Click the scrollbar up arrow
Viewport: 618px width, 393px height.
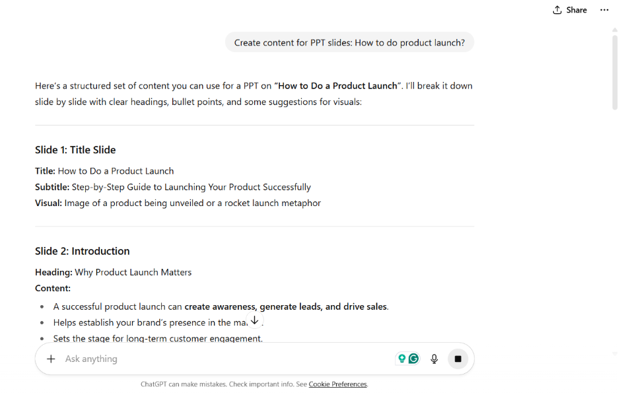click(615, 30)
